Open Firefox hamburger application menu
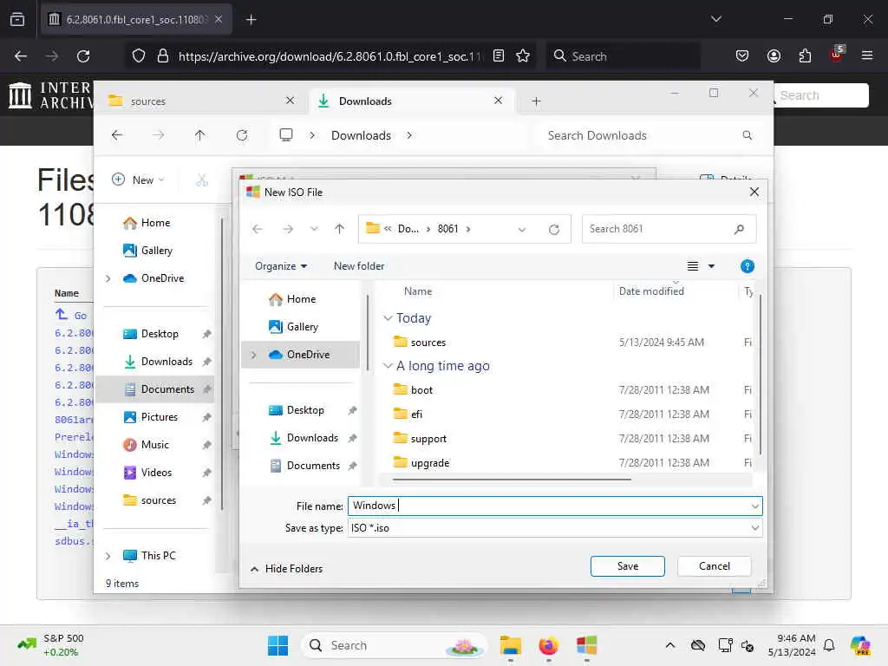Image resolution: width=888 pixels, height=666 pixels. (x=866, y=56)
